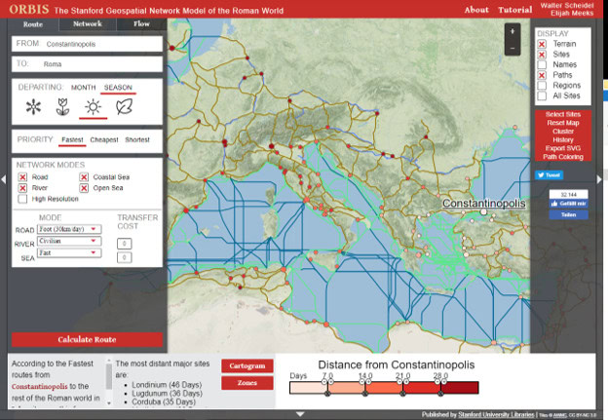Select the winter snowflake season icon
The width and height of the screenshot is (608, 420).
(x=33, y=107)
